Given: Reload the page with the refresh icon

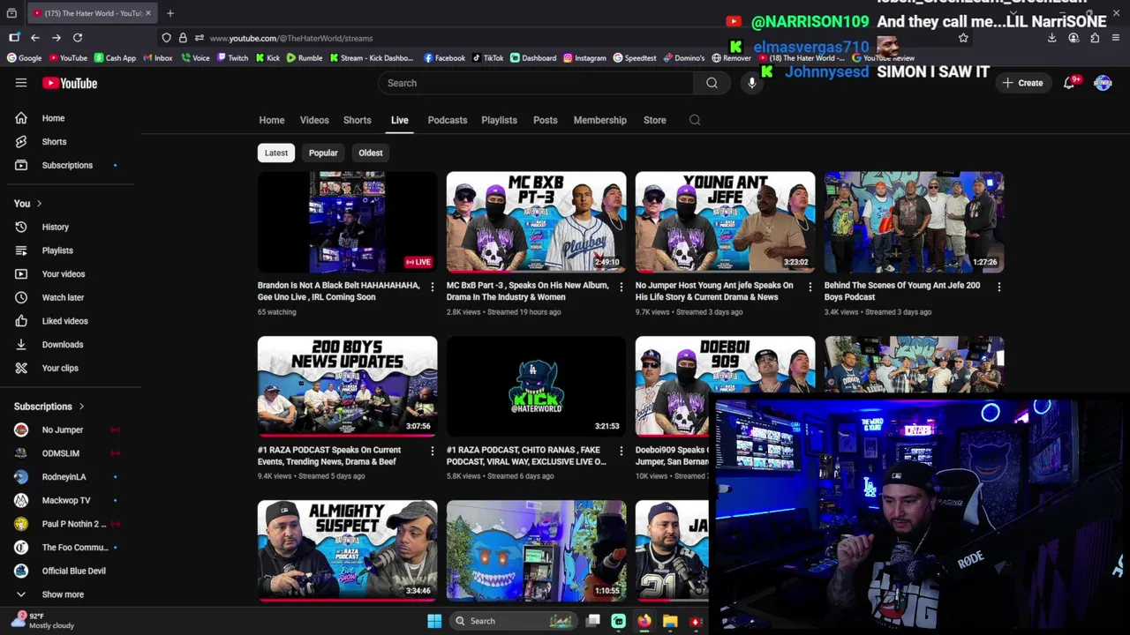Looking at the screenshot, I should pyautogui.click(x=78, y=38).
